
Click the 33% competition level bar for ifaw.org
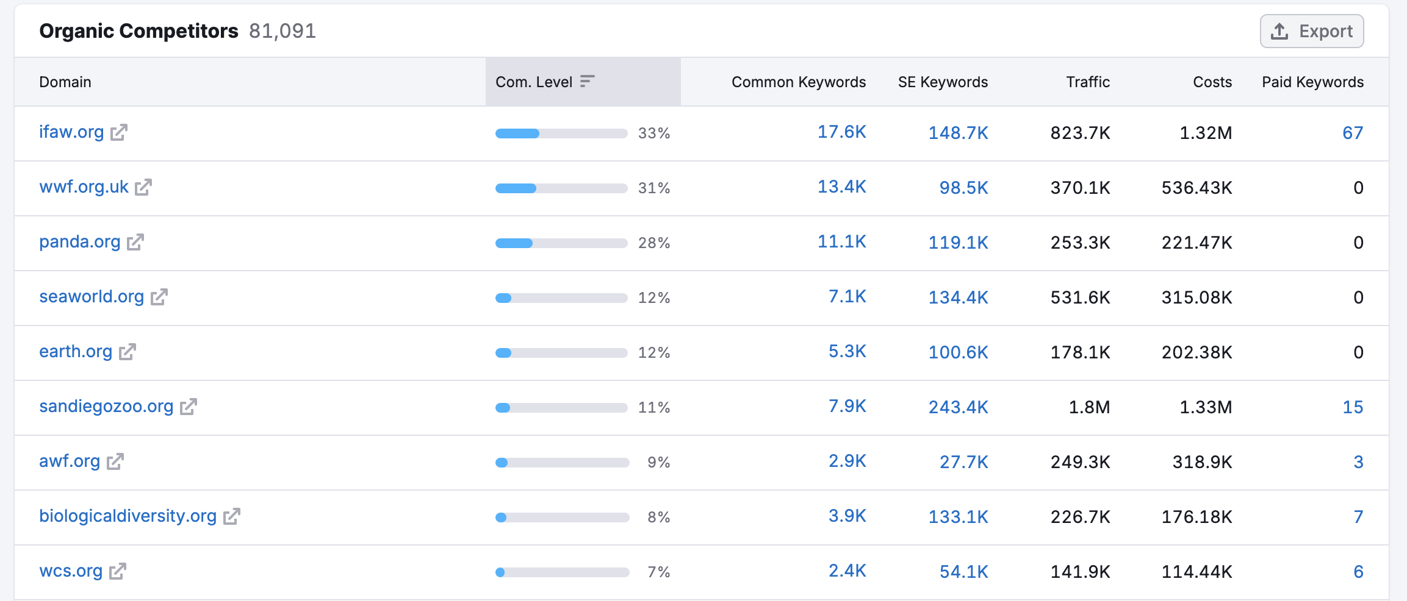[561, 132]
